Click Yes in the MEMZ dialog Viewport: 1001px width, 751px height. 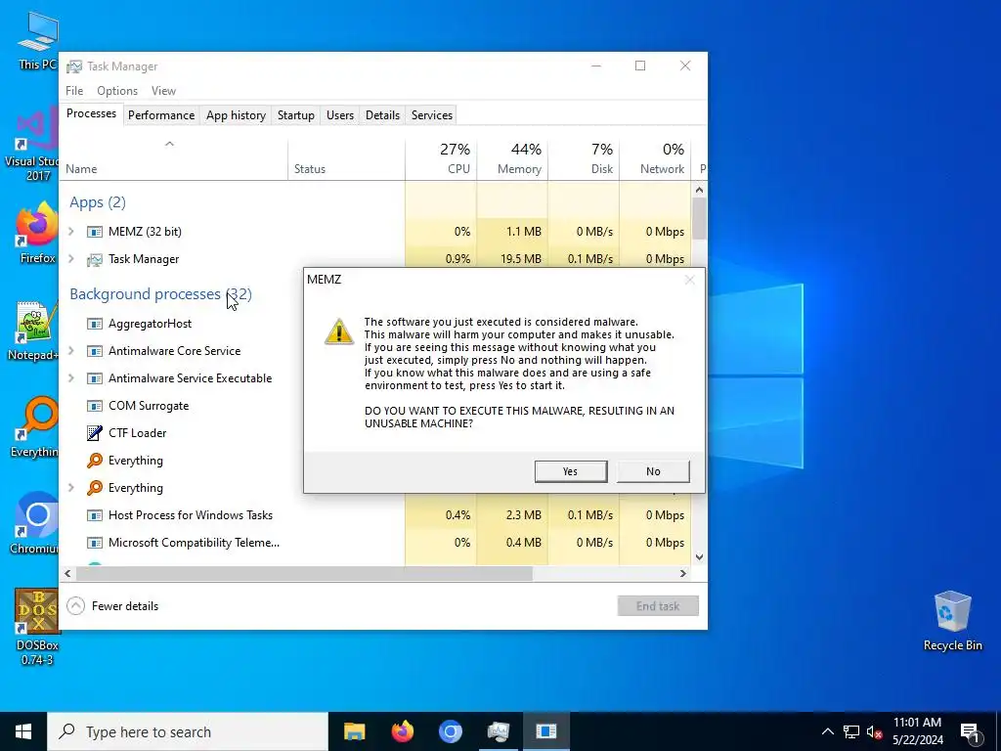pyautogui.click(x=571, y=471)
